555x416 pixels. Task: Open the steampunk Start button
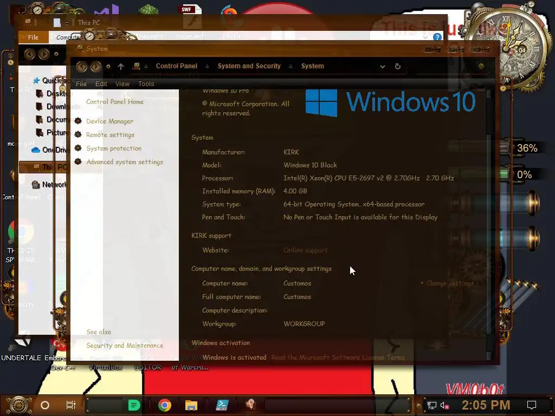pyautogui.click(x=19, y=405)
